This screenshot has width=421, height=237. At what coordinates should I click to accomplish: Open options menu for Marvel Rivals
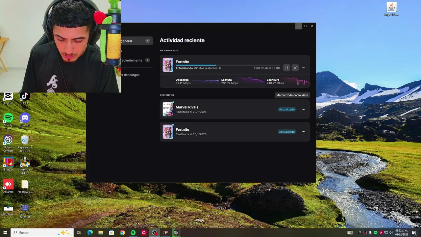[303, 109]
